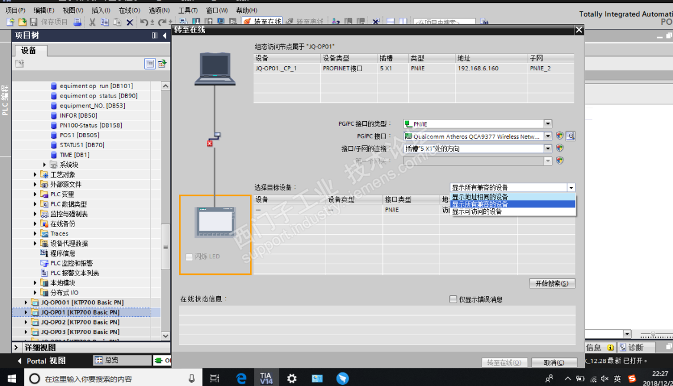Switch to Portal 视图
The image size is (673, 386).
pos(42,361)
